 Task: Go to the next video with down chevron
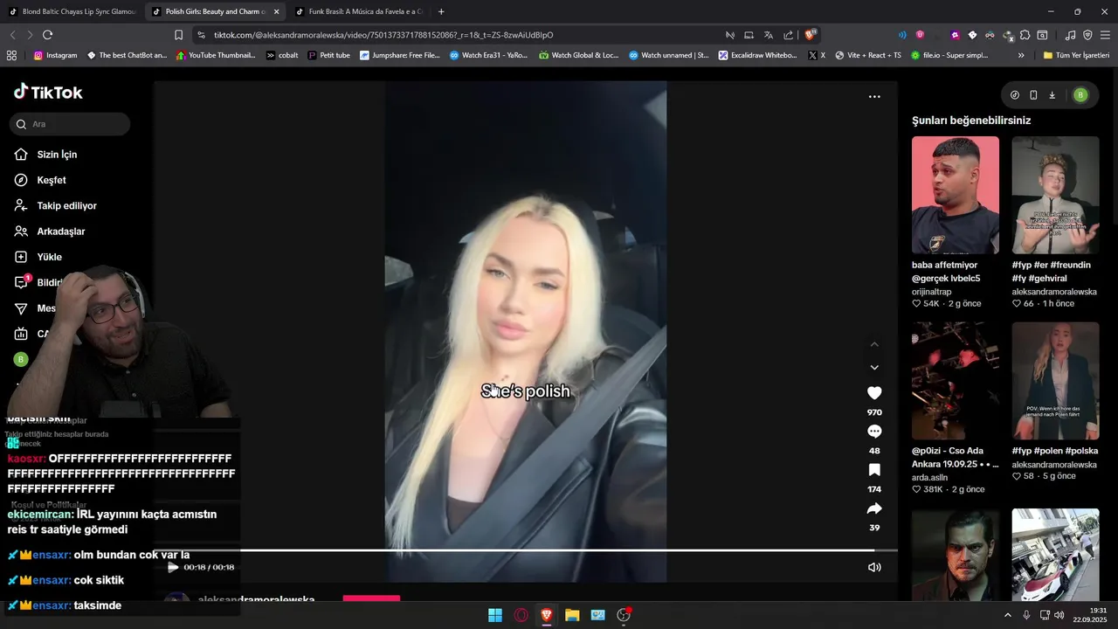[874, 368]
